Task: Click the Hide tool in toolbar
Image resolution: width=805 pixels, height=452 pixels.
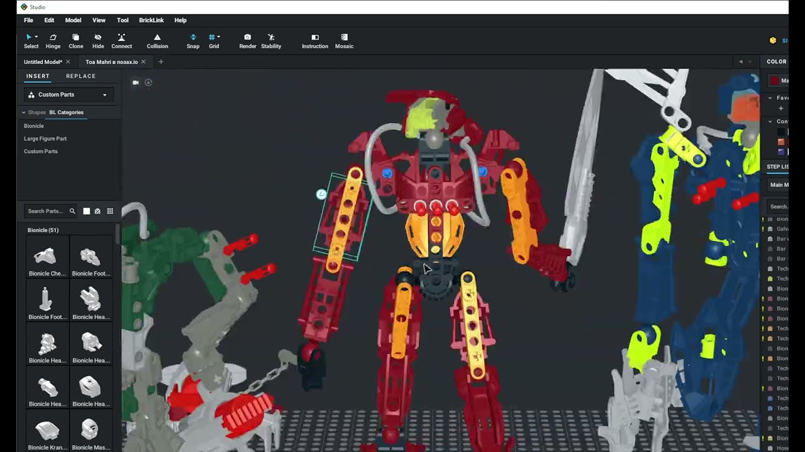Action: click(98, 41)
